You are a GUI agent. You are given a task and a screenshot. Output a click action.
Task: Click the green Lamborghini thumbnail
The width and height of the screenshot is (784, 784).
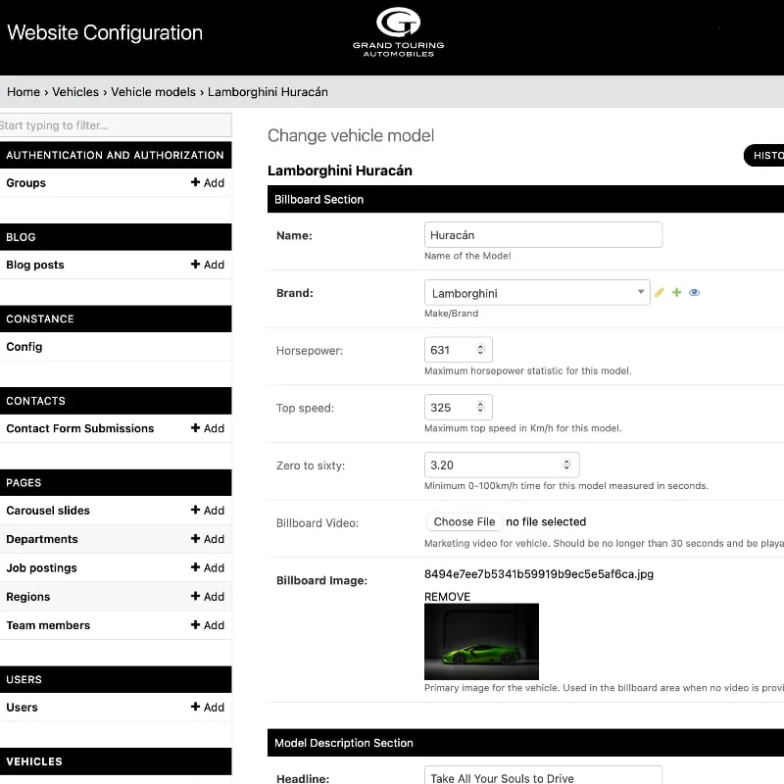pos(481,642)
